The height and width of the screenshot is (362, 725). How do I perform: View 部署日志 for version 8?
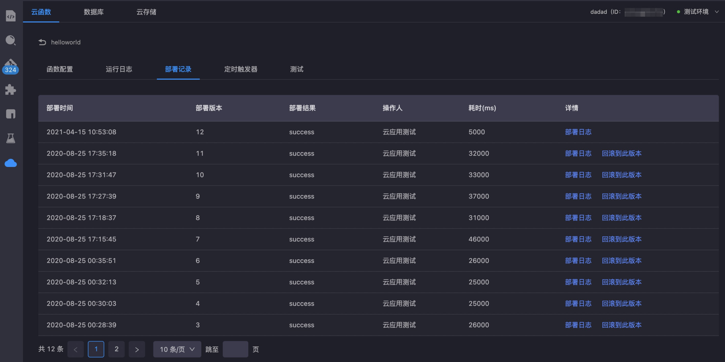tap(578, 218)
